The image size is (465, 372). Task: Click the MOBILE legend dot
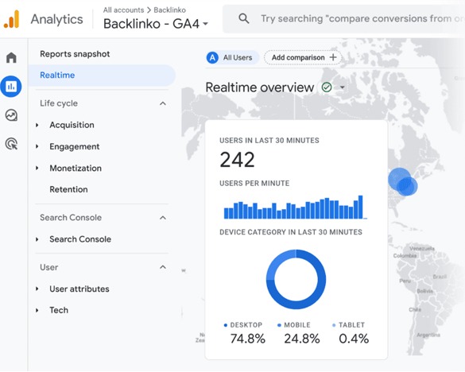click(279, 325)
